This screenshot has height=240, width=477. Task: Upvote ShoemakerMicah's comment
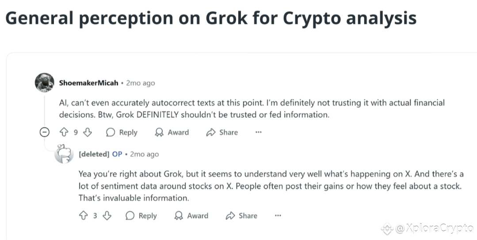click(64, 132)
